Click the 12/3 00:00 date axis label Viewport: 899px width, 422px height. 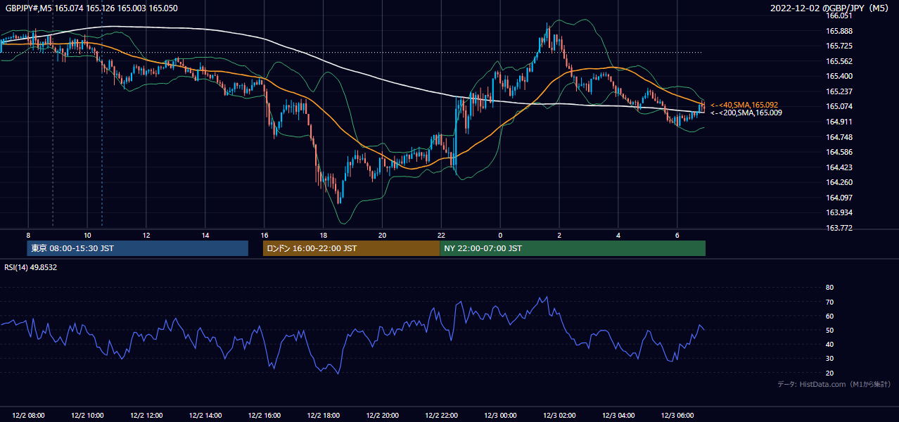[x=501, y=415]
